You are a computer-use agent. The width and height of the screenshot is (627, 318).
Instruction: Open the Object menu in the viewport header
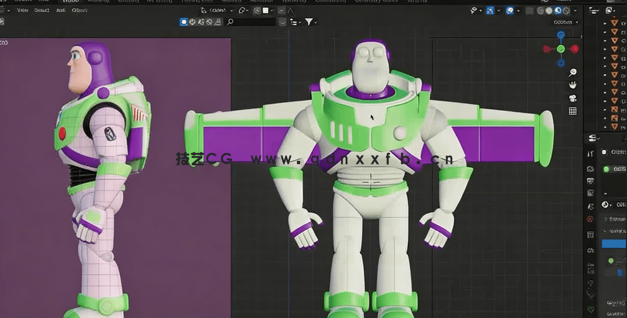79,10
